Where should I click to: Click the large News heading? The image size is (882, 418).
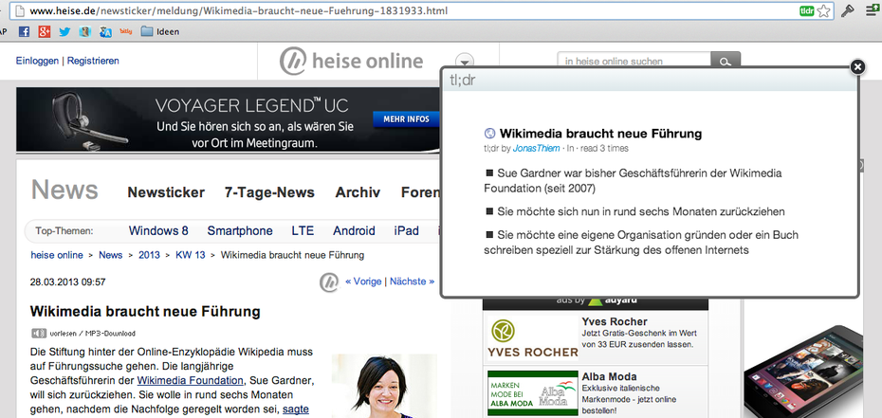pyautogui.click(x=64, y=190)
